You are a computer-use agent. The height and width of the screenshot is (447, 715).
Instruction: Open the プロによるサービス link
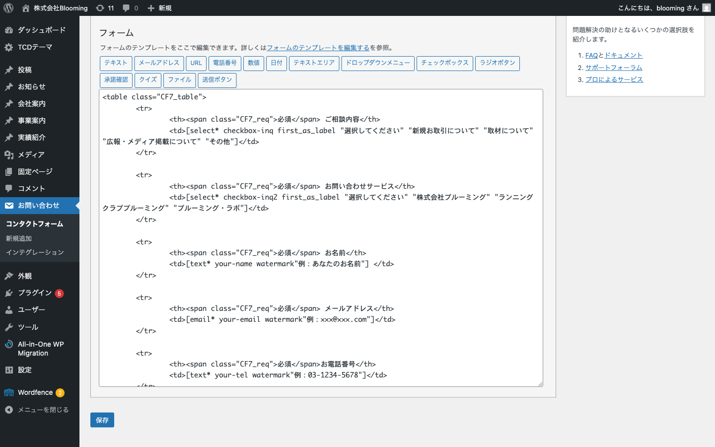614,79
